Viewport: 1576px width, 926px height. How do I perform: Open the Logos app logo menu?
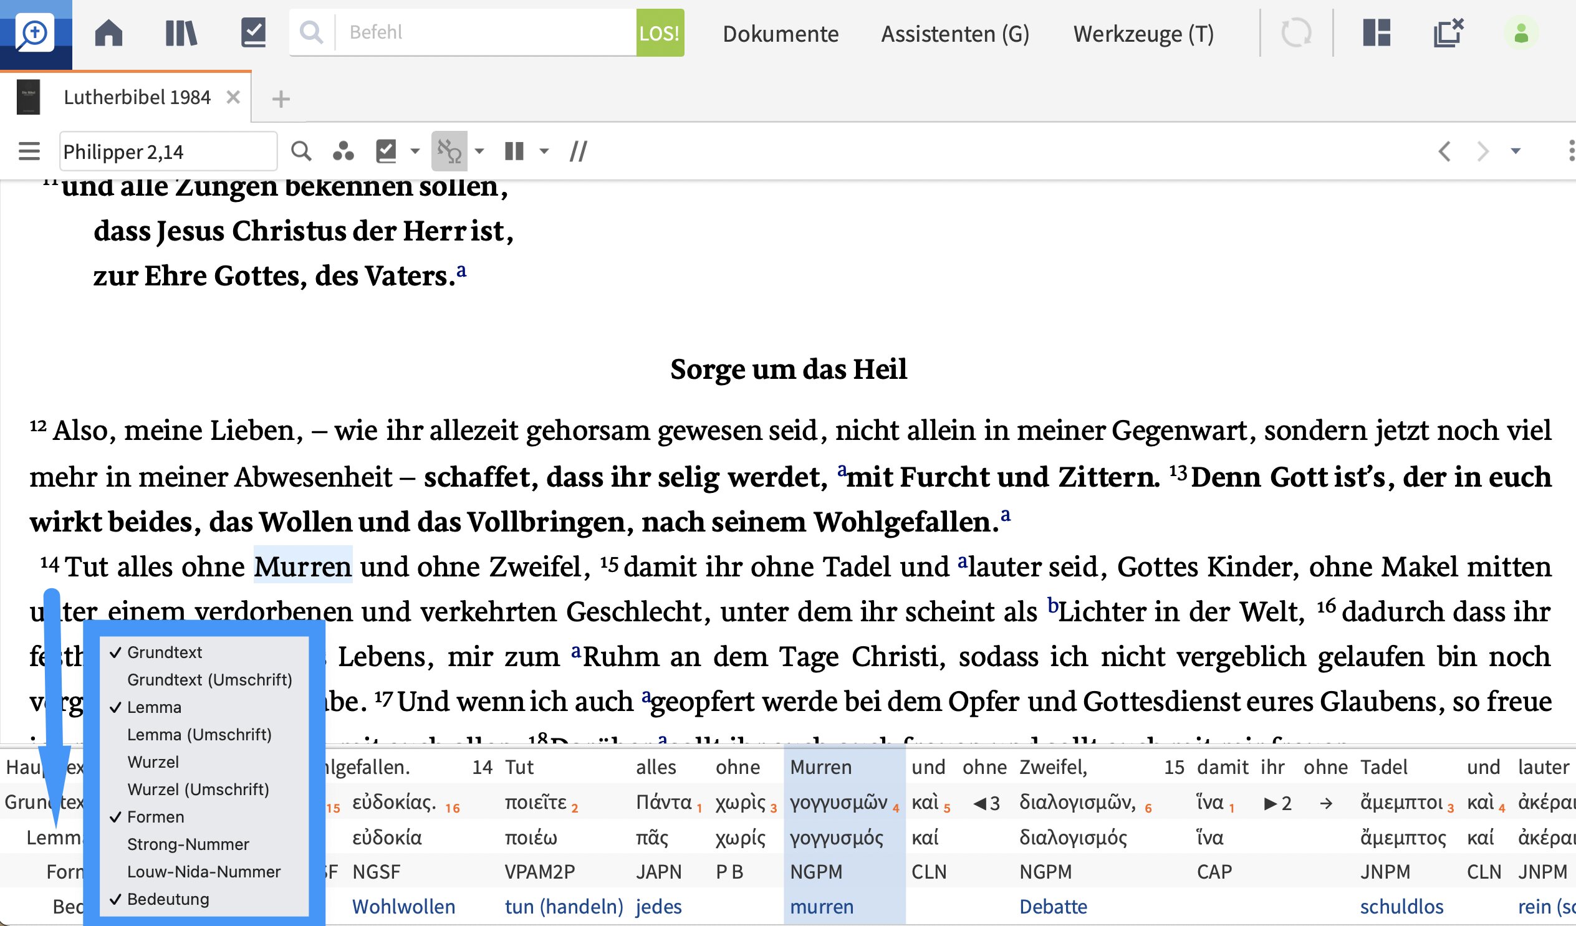(36, 34)
